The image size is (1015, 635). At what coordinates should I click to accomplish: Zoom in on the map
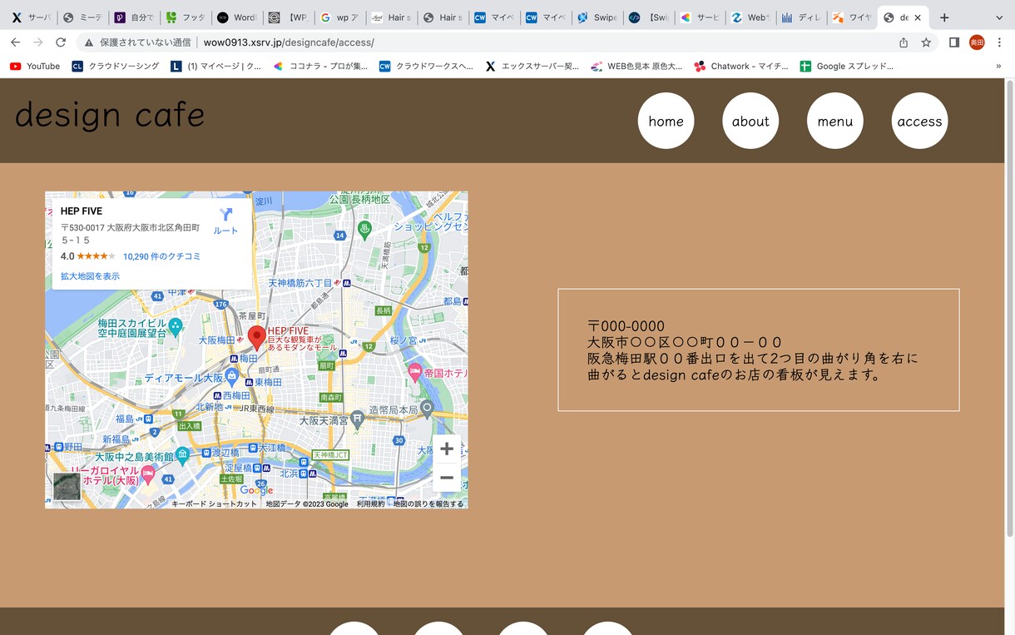[x=447, y=449]
